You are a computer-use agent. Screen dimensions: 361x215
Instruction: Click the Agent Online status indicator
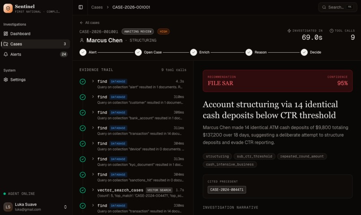19,194
